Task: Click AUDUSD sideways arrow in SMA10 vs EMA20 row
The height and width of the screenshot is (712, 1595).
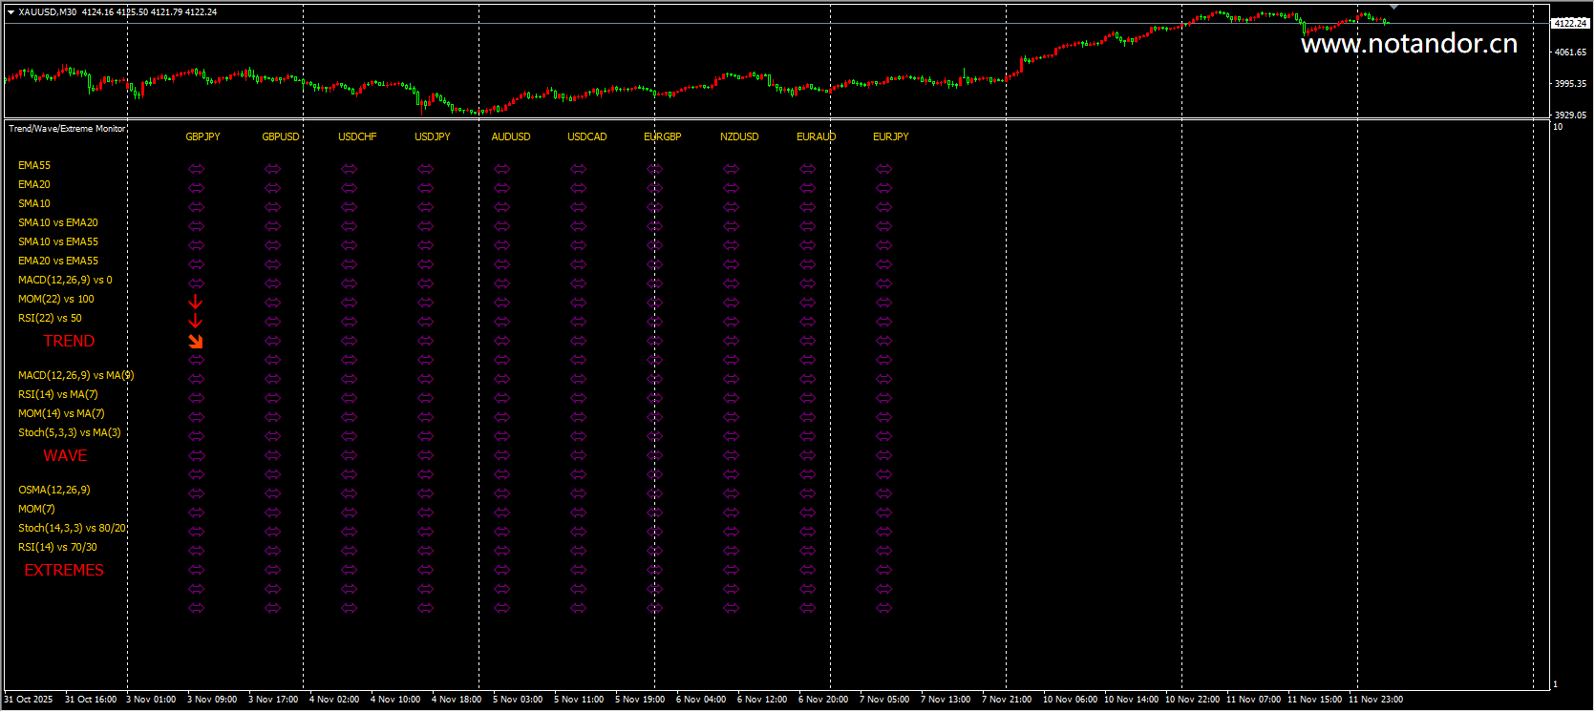Action: (x=502, y=226)
